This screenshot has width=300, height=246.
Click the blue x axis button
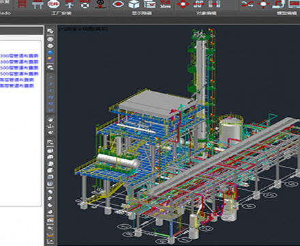point(50,77)
